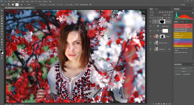The image size is (194, 105).
Task: Select the Type tool
Action: (2, 45)
